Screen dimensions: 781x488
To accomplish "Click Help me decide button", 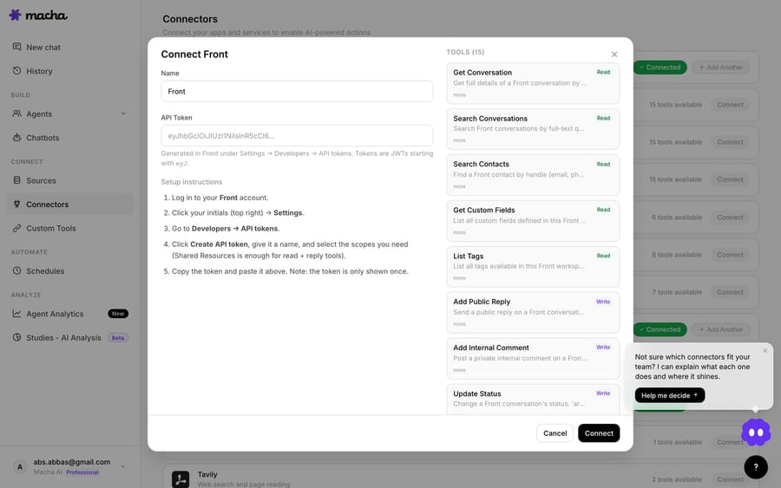I will (669, 395).
